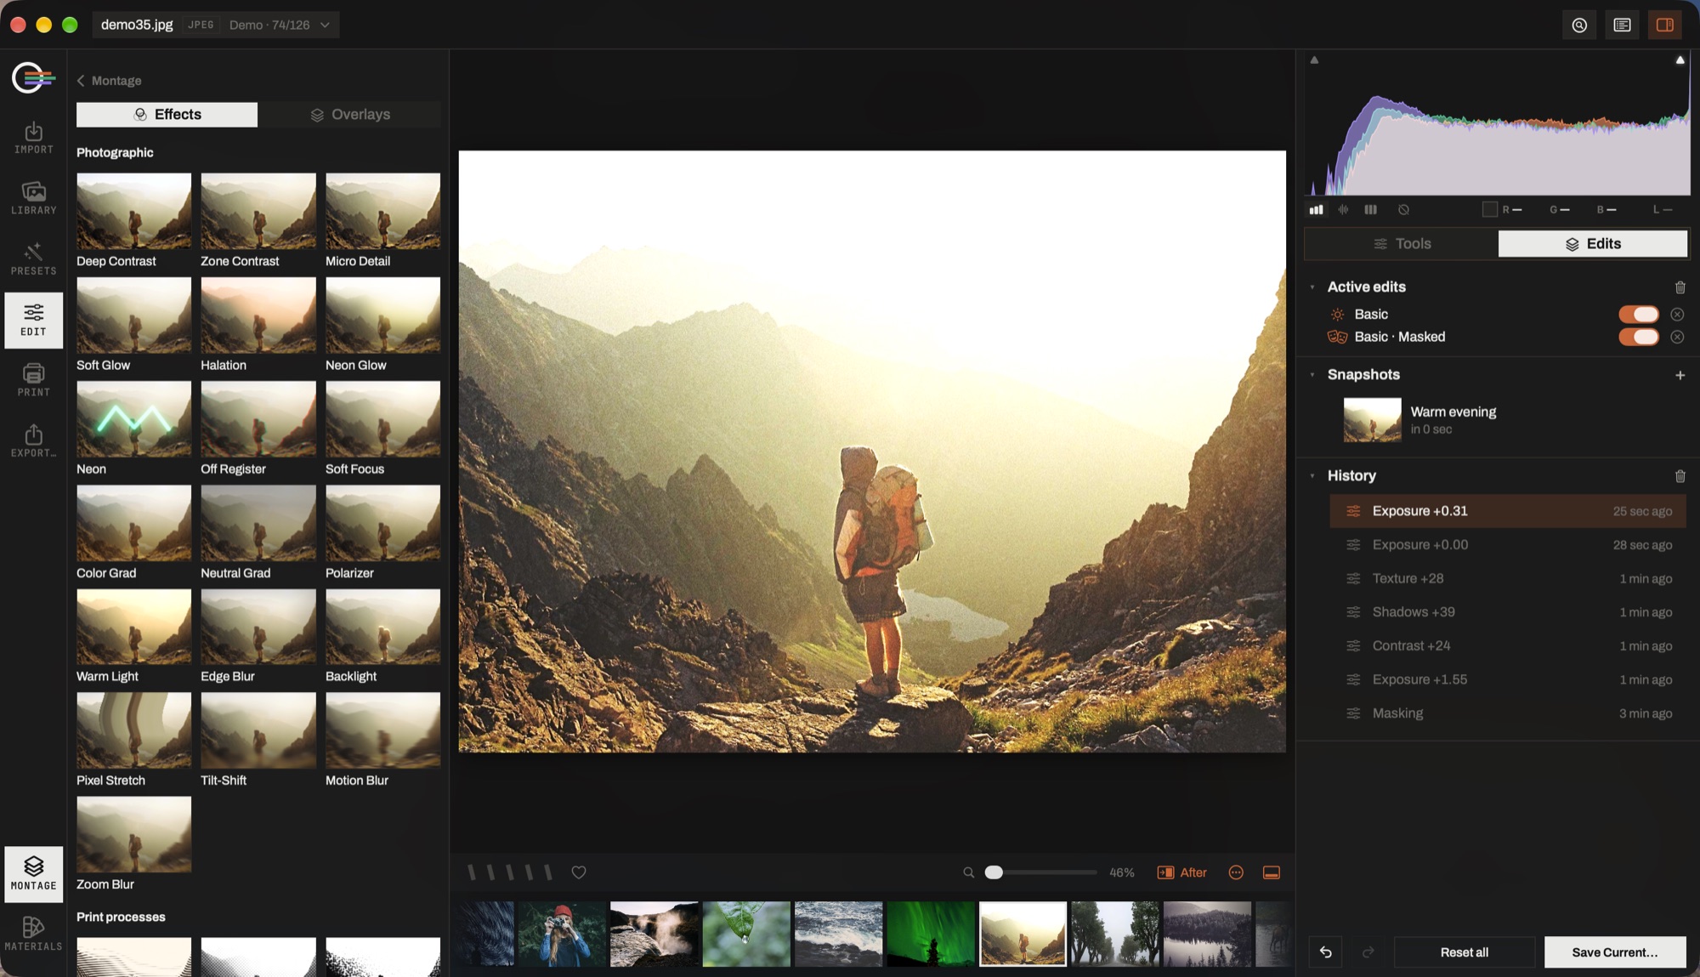Toggle the After comparison view
Viewport: 1700px width, 977px height.
(1181, 872)
